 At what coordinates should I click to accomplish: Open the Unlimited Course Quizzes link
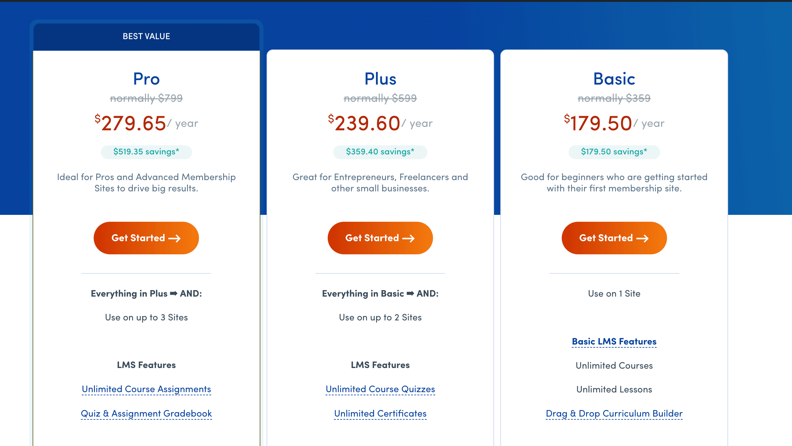tap(380, 389)
